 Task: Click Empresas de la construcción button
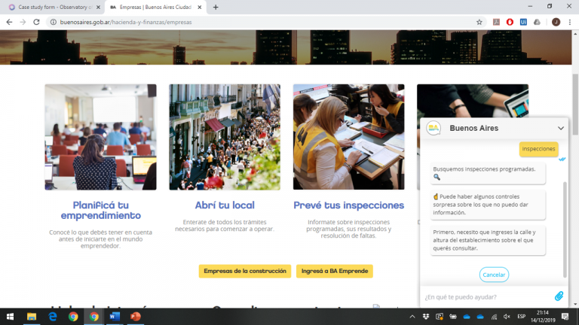click(244, 271)
